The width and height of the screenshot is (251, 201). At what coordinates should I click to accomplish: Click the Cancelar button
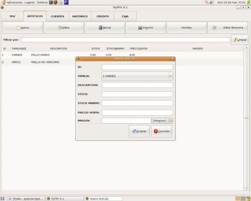click(161, 131)
